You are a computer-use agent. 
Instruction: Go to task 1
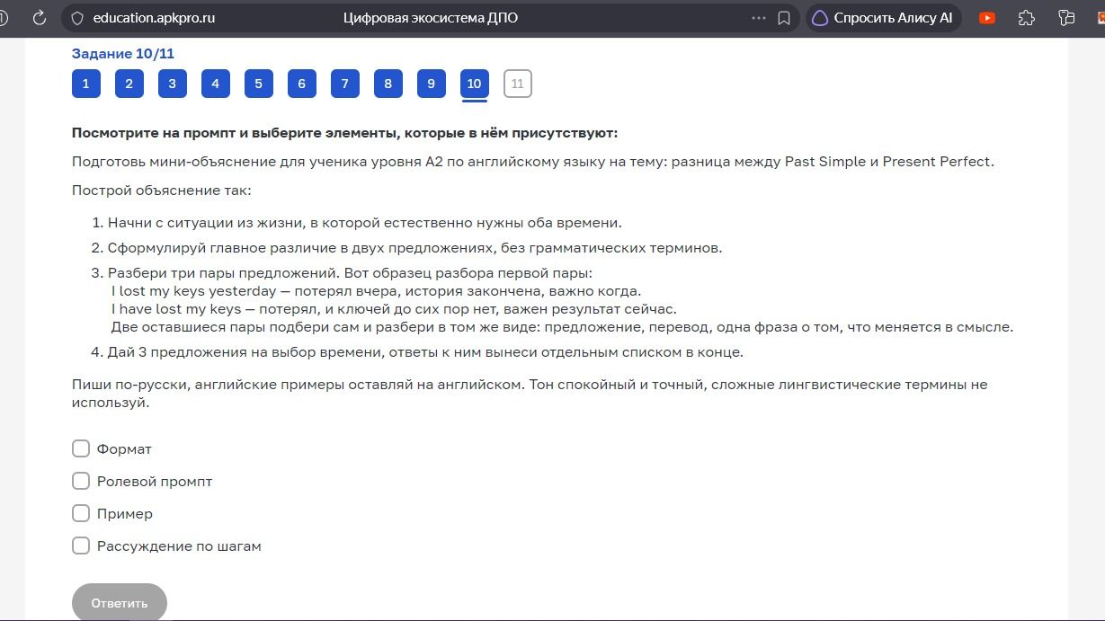point(85,84)
